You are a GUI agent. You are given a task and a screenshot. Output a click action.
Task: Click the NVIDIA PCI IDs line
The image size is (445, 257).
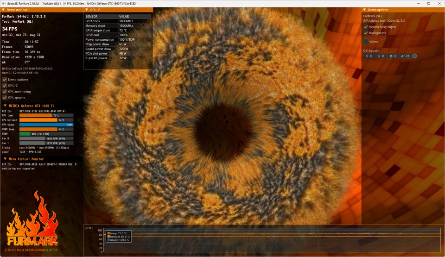click(34, 111)
